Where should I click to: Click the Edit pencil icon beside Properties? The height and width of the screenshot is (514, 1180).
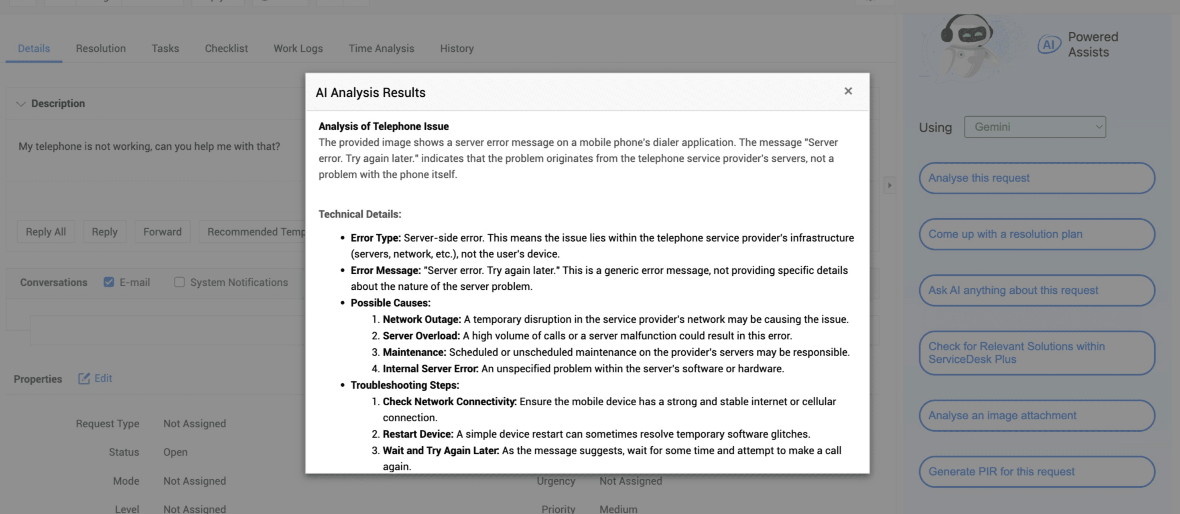point(84,378)
